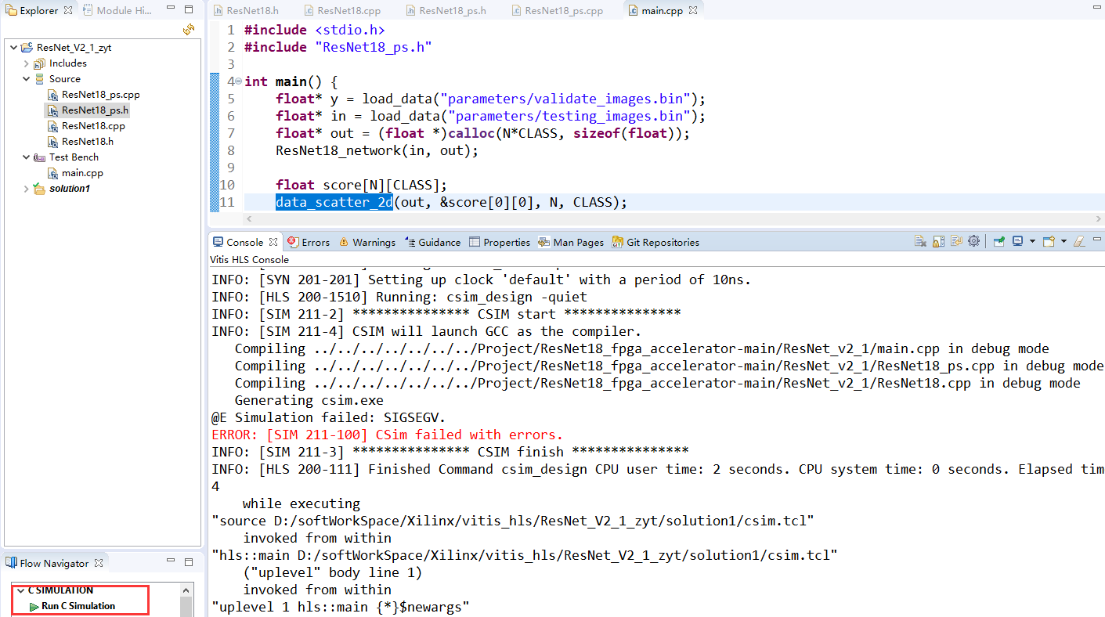Screen dimensions: 1105x617
Task: Switch to the Errors tab
Action: 309,242
